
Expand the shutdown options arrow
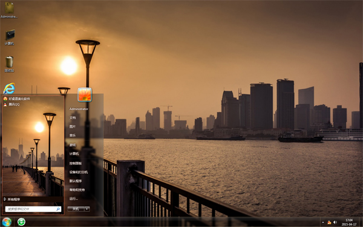(87, 209)
